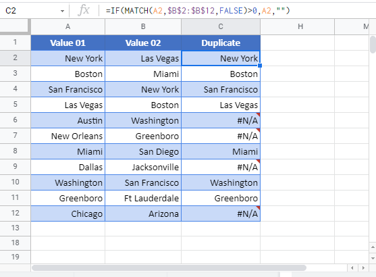The image size is (376, 277).
Task: Click the horizontal scroll left arrow
Action: [352, 268]
